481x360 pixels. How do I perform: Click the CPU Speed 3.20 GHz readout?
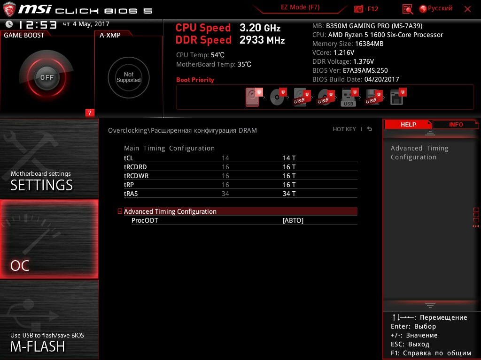[228, 28]
